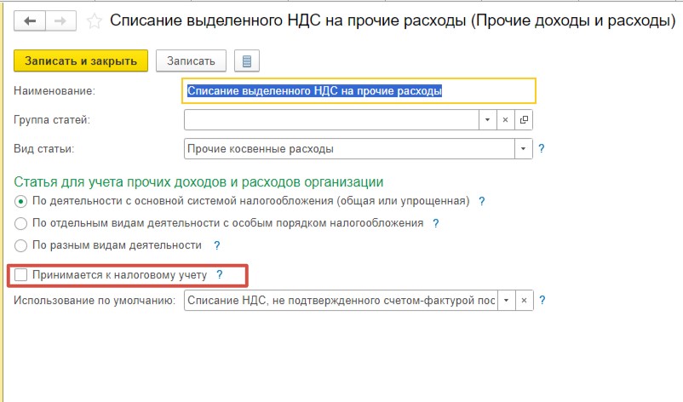Show help for основной системой налогообложения option
683x402 pixels.
click(x=481, y=201)
